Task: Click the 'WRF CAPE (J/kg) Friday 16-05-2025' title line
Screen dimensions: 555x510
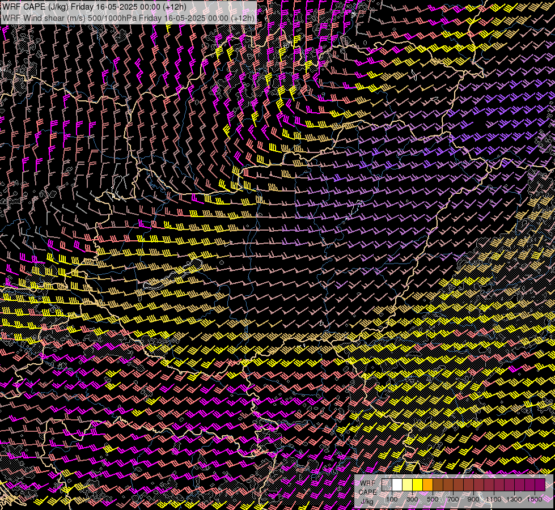Action: coord(94,7)
